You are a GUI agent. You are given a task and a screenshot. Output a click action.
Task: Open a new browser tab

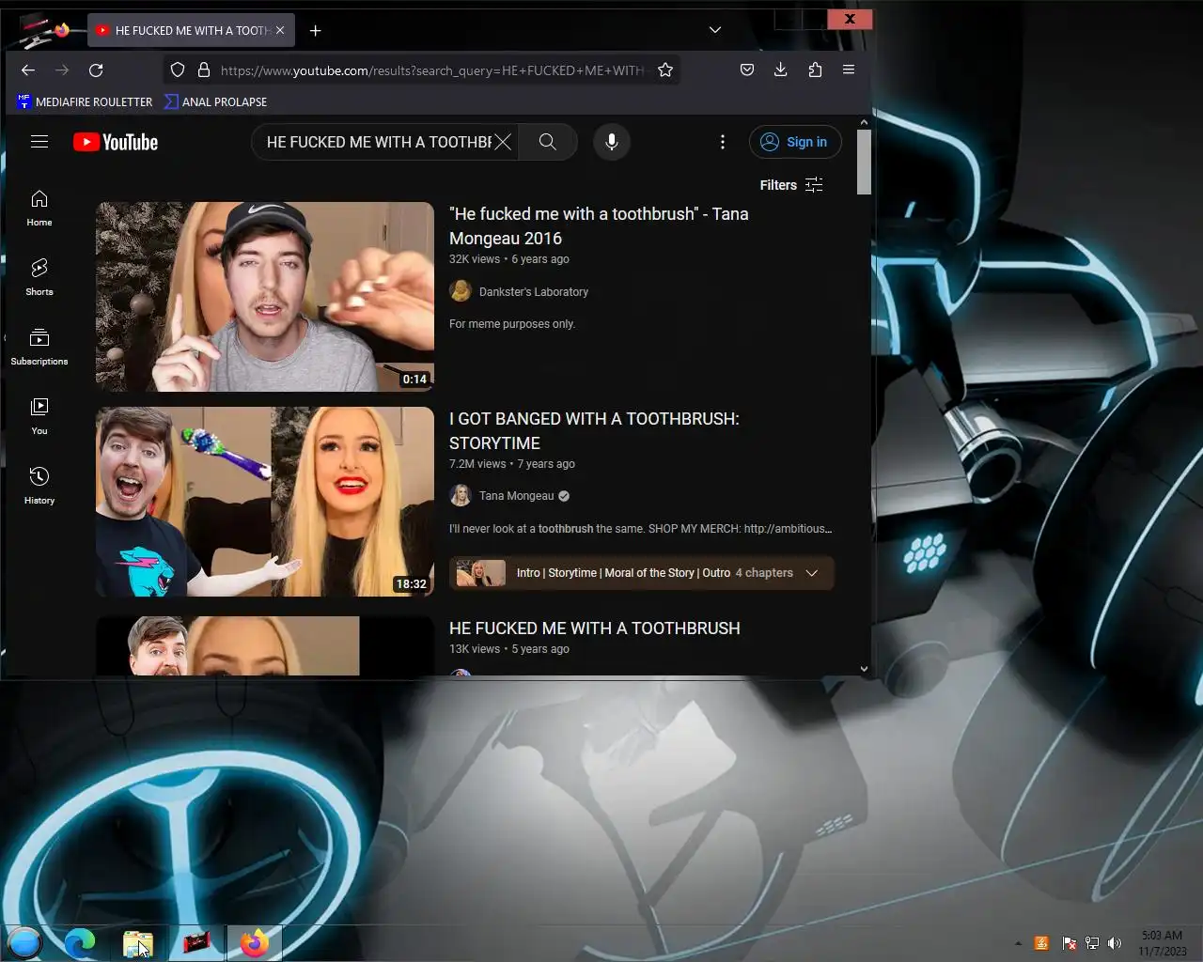point(316,31)
